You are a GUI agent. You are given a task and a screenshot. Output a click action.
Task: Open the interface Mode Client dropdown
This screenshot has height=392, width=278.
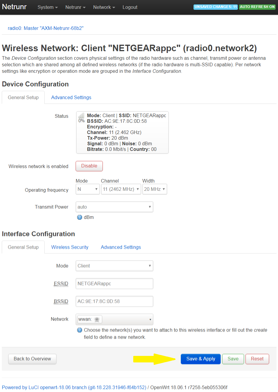(114, 266)
